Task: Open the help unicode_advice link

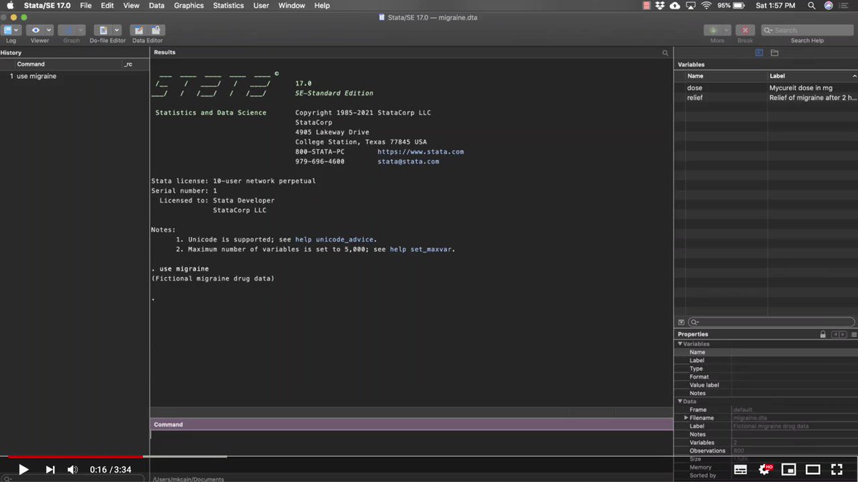Action: 335,239
